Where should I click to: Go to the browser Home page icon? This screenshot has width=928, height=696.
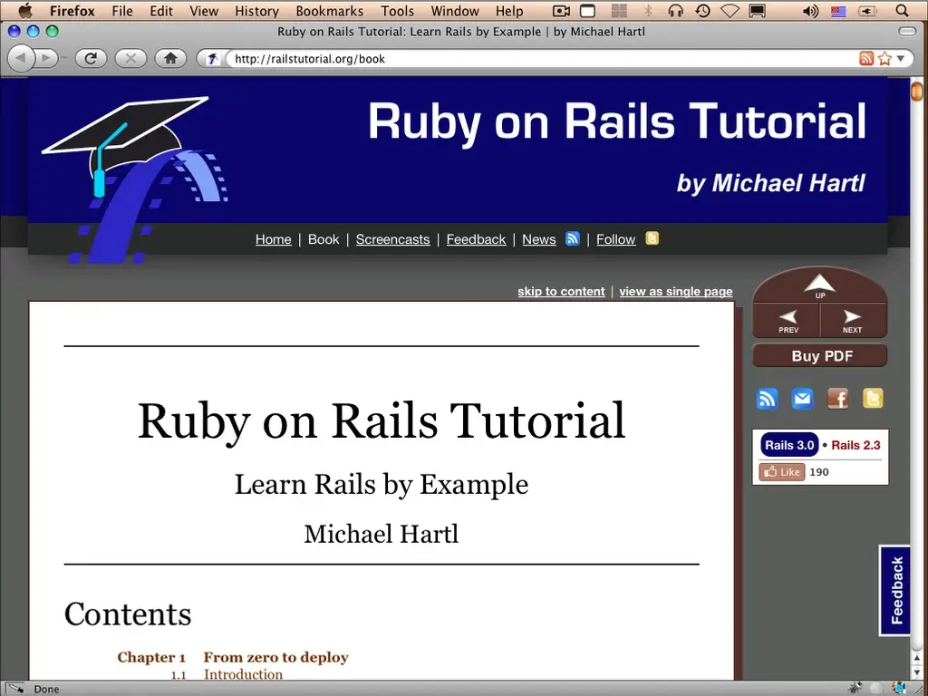[x=170, y=58]
